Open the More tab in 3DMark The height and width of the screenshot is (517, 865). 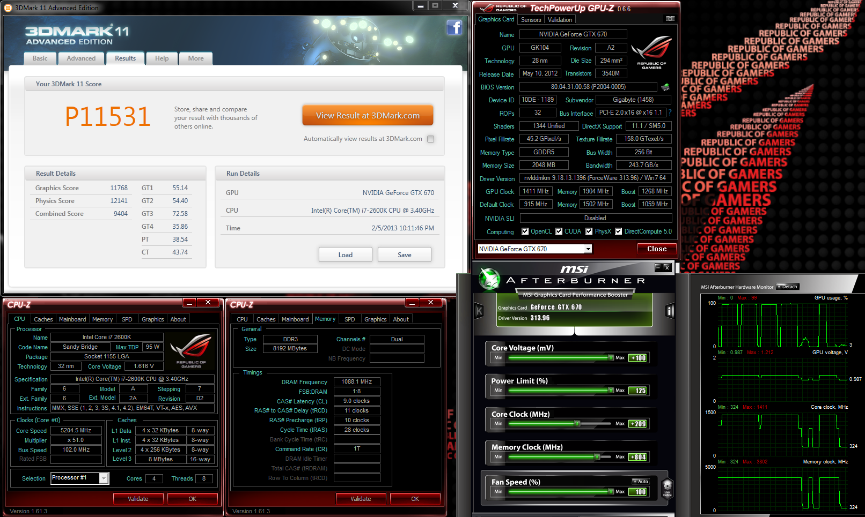[196, 58]
